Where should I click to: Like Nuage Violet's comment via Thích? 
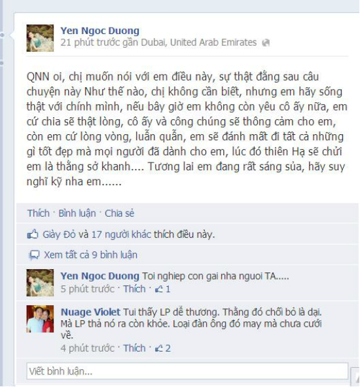click(x=134, y=348)
